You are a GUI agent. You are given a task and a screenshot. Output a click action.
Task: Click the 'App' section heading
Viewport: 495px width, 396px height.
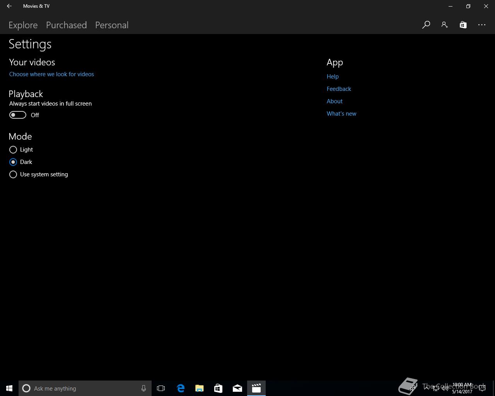point(335,63)
